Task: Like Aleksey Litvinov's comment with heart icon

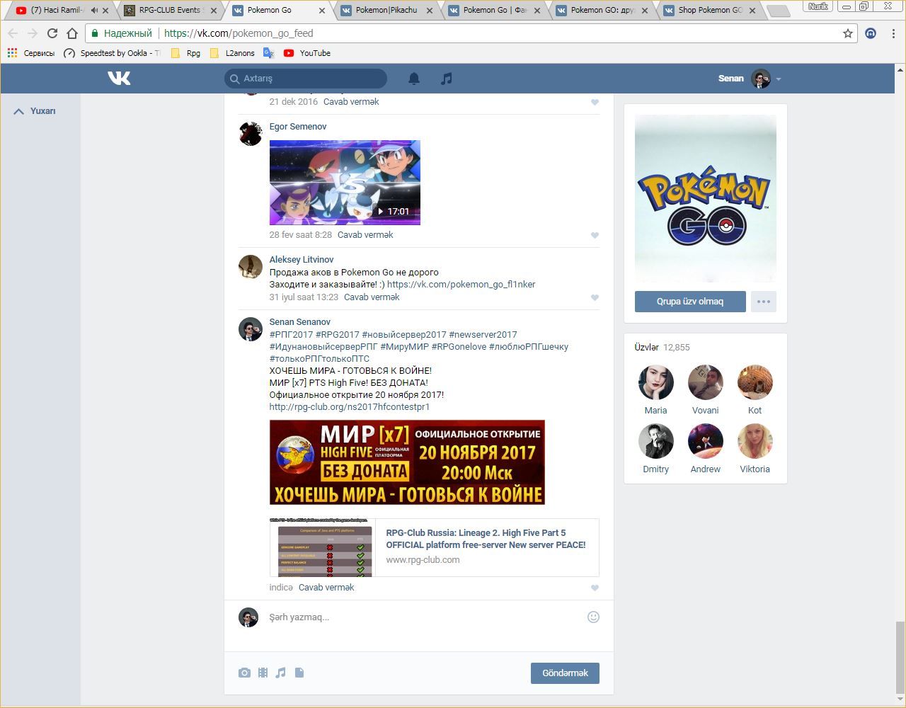Action: [x=595, y=297]
